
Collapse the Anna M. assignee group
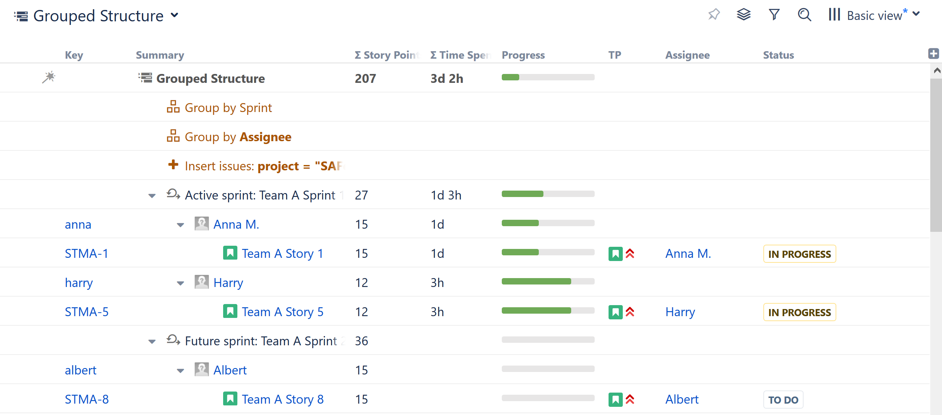[180, 225]
